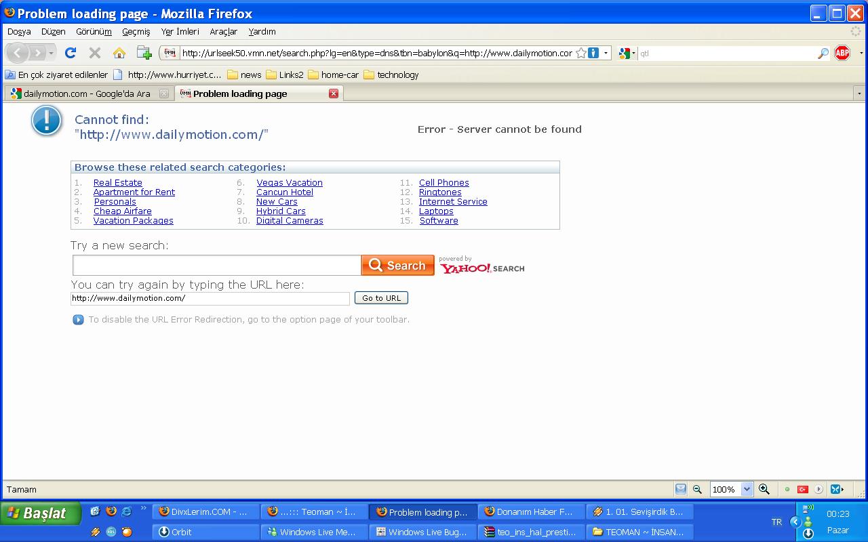Open the Google search engine selector

tap(627, 53)
